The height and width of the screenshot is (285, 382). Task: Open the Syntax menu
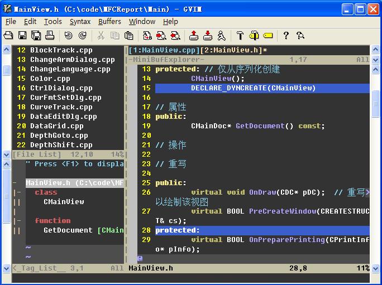80,22
